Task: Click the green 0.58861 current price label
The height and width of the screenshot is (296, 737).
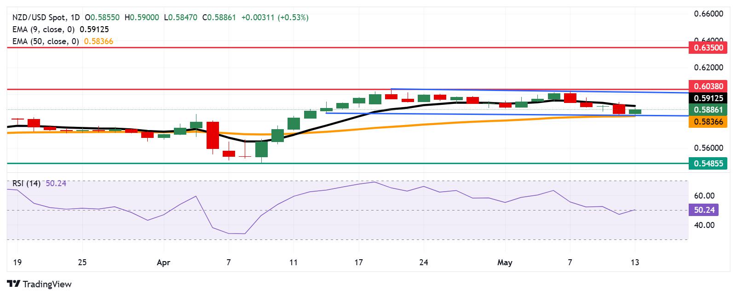Action: click(x=708, y=110)
